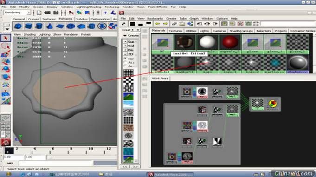Select the third radio button under Normal
Image resolution: width=316 pixels, height=177 pixels.
click(125, 66)
